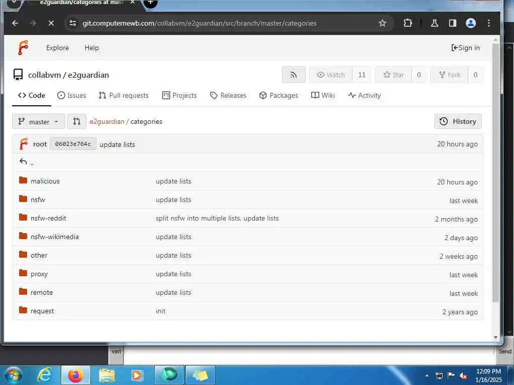This screenshot has height=385, width=514.
Task: Click the e2guardian breadcrumb link
Action: [107, 122]
